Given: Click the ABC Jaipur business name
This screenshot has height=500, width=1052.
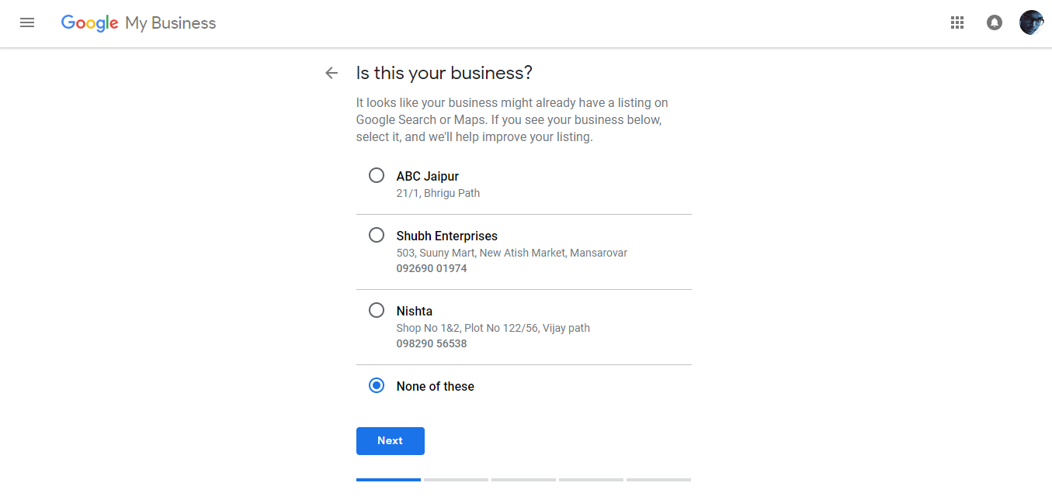Looking at the screenshot, I should pyautogui.click(x=428, y=176).
